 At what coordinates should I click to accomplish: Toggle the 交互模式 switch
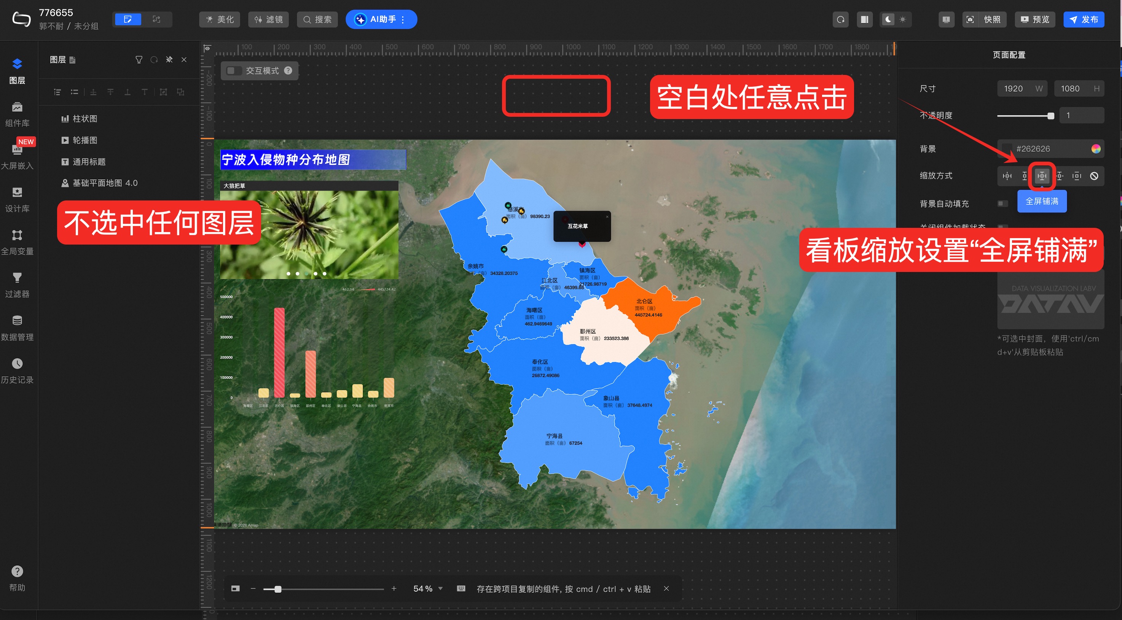click(234, 70)
